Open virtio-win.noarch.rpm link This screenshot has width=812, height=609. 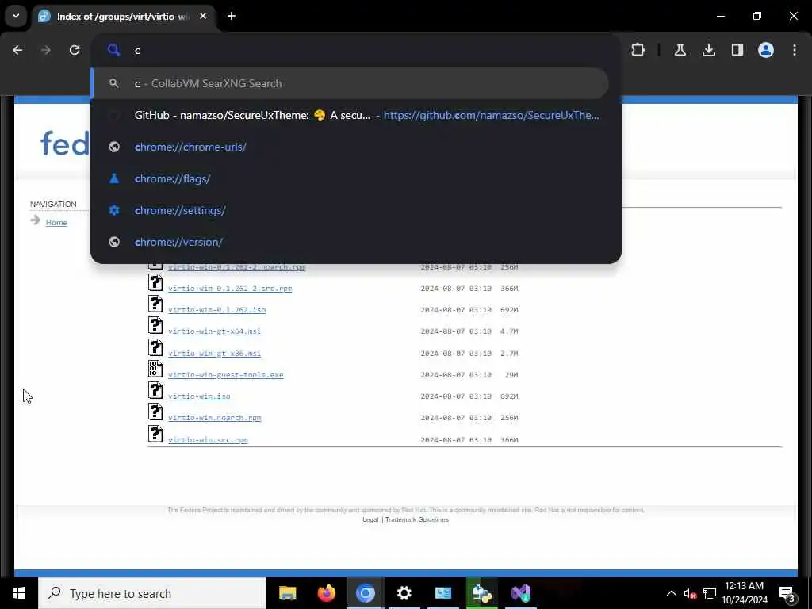tap(214, 418)
